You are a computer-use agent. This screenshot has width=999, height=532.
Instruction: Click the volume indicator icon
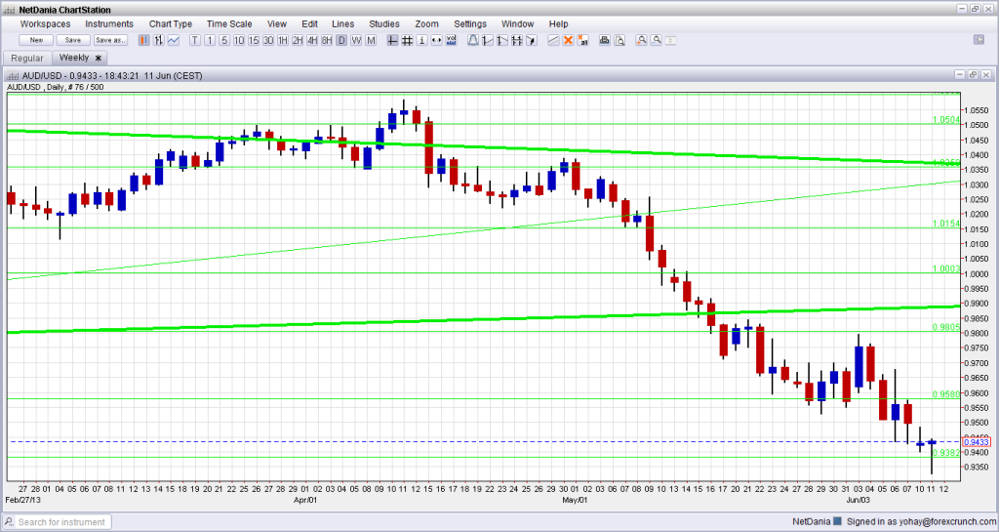coord(452,40)
